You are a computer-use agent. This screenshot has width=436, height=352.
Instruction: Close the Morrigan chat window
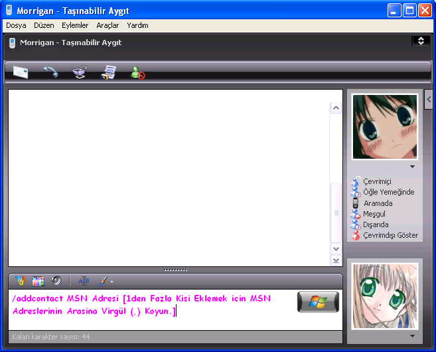[x=425, y=11]
